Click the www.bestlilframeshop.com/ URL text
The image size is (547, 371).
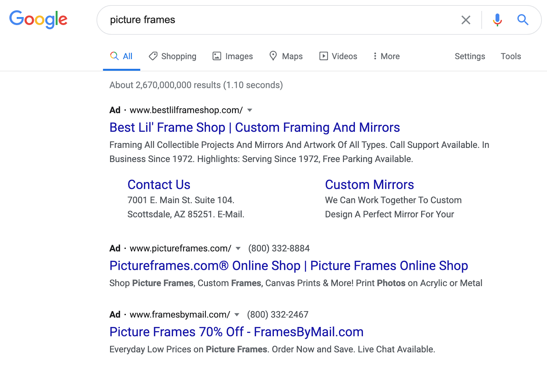tap(186, 110)
